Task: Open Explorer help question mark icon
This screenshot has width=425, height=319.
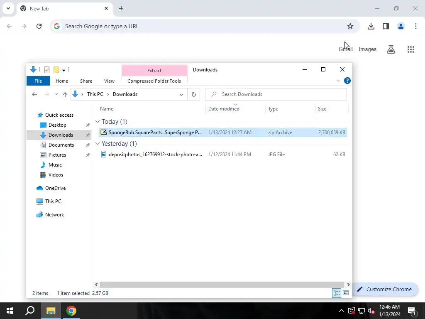Action: [x=347, y=81]
